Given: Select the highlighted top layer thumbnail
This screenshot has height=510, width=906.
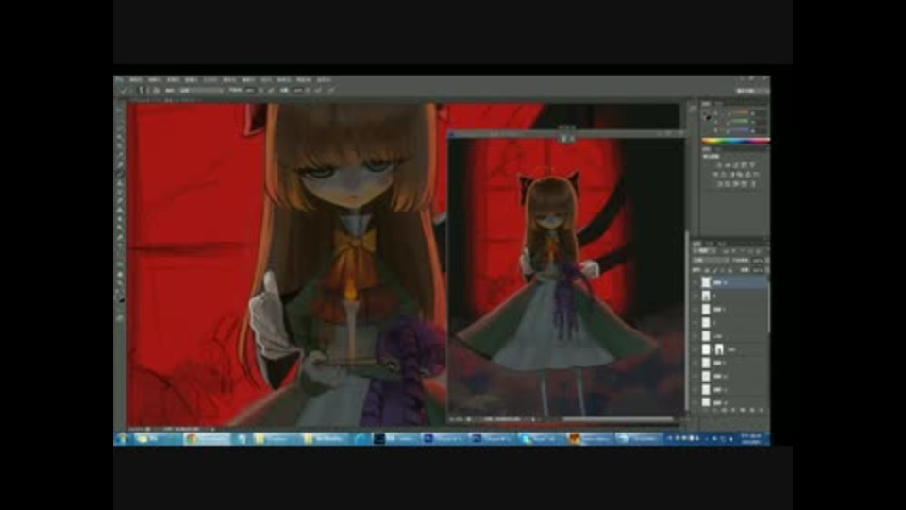Looking at the screenshot, I should tap(706, 282).
